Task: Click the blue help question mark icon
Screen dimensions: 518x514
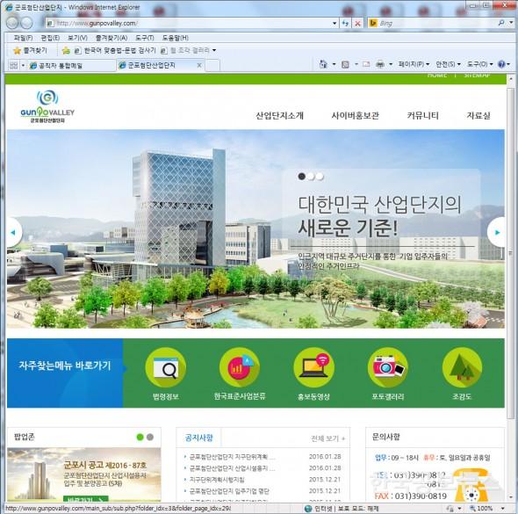Action: (501, 64)
